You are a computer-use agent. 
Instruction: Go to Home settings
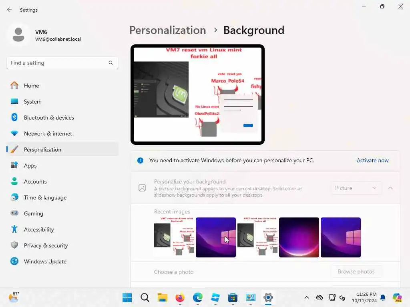point(62,86)
